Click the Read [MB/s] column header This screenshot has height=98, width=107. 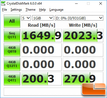42,25
